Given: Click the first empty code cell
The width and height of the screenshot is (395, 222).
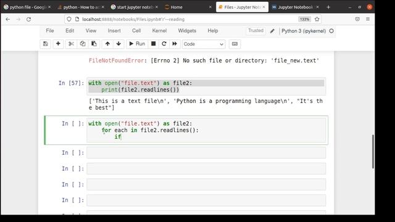Looking at the screenshot, I should pos(206,153).
